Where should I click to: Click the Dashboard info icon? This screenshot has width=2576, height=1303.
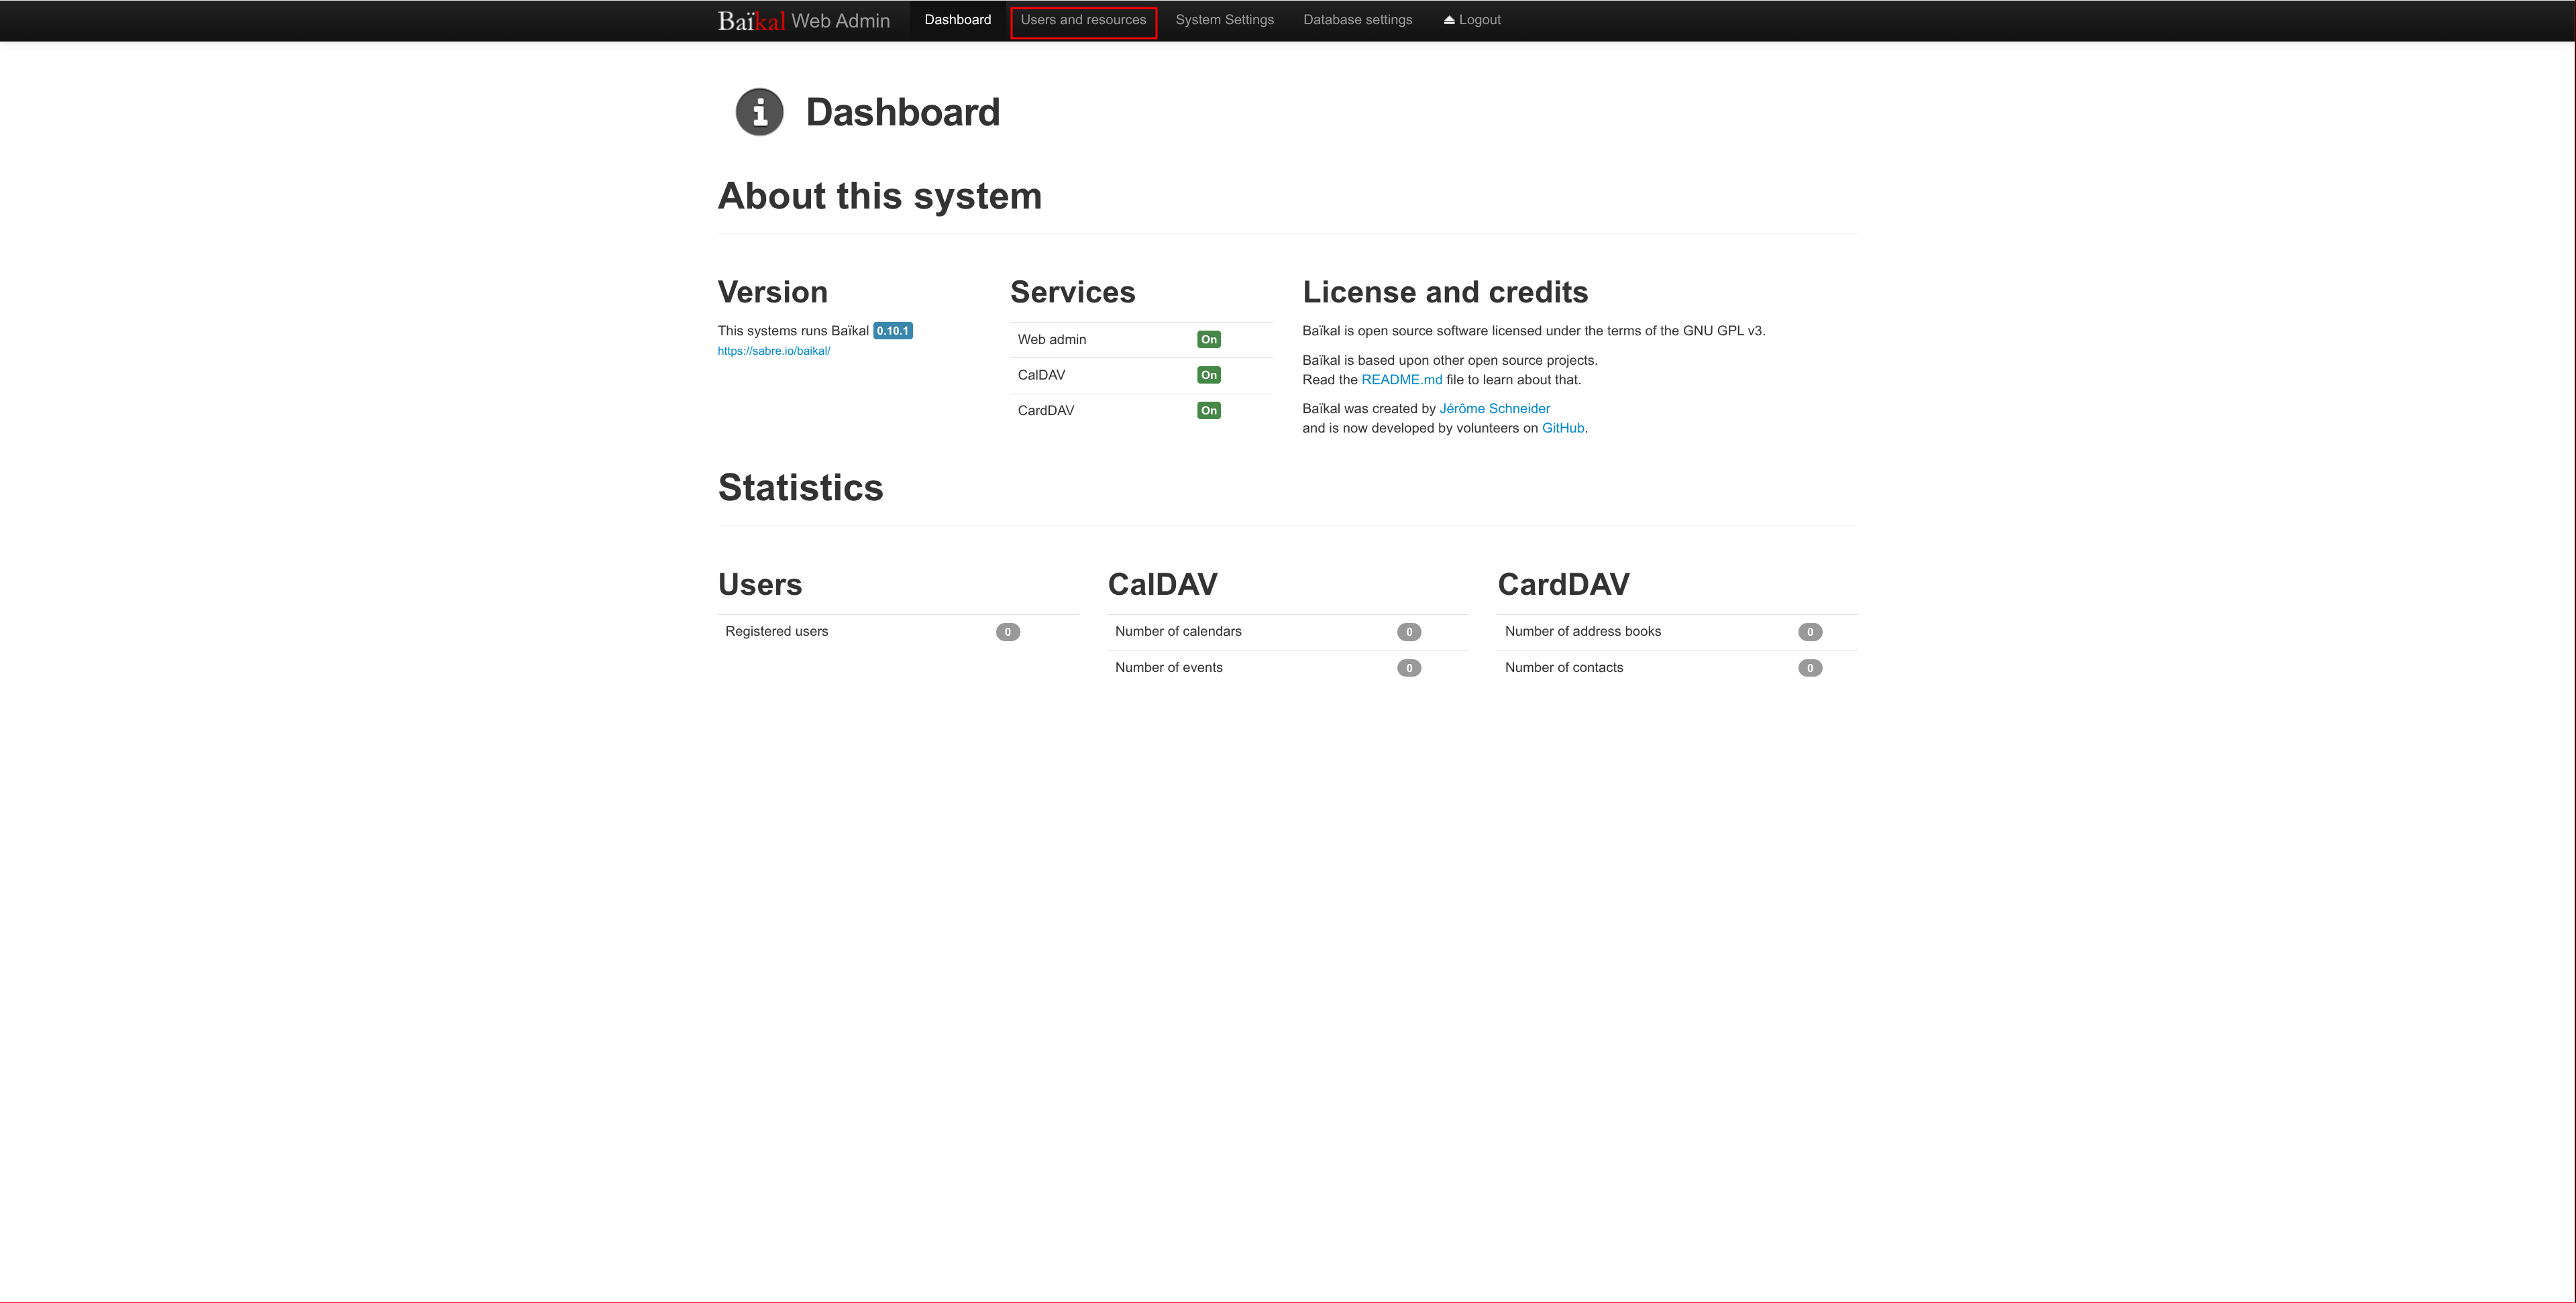pos(759,112)
